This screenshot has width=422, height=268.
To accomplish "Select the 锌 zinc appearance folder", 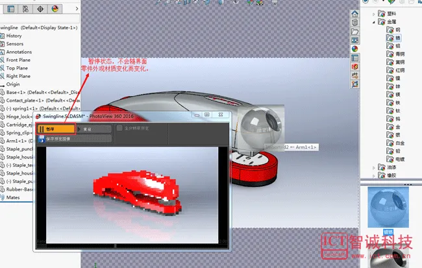I will 393,86.
